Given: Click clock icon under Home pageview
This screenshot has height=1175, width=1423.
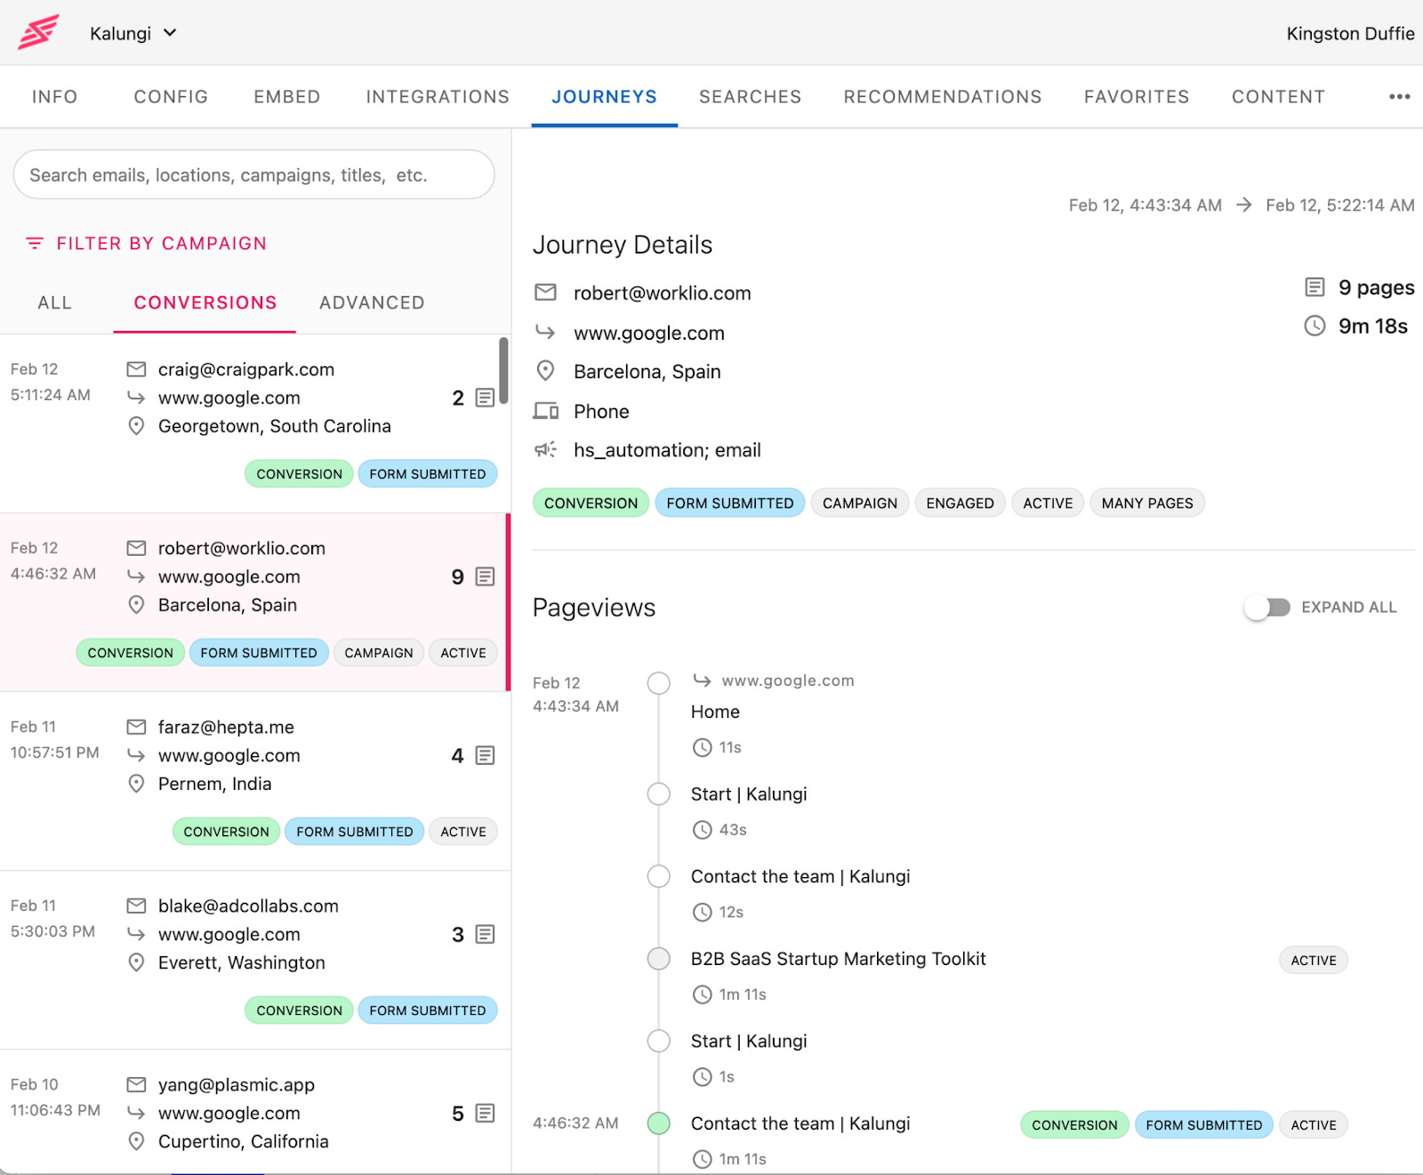Looking at the screenshot, I should click(x=703, y=747).
